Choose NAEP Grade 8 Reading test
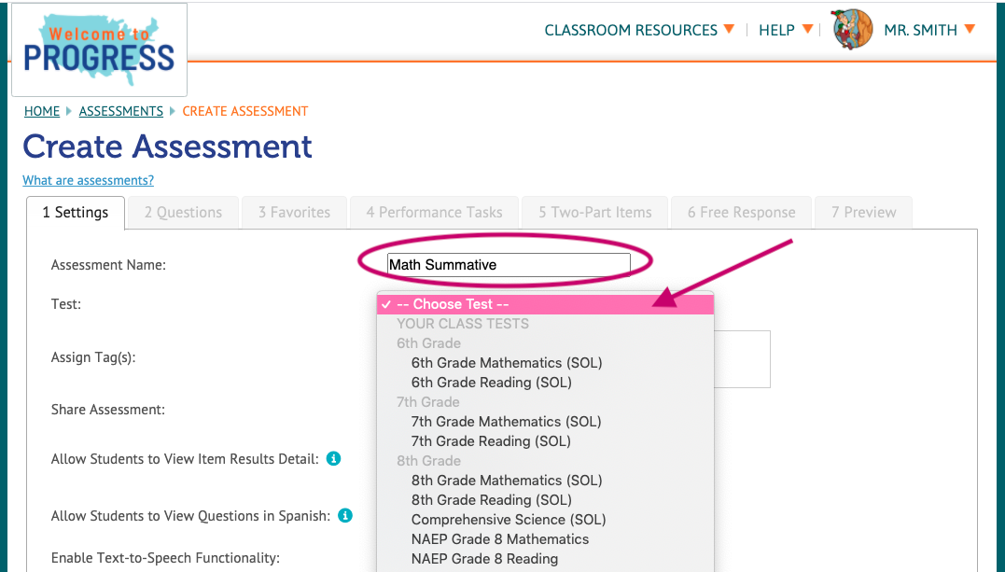This screenshot has height=572, width=1005. (x=484, y=559)
